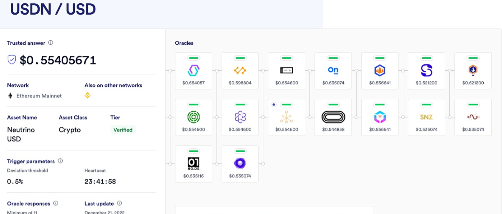Click the green status bar on first oracle
Image resolution: width=502 pixels, height=214 pixels.
pos(193,58)
